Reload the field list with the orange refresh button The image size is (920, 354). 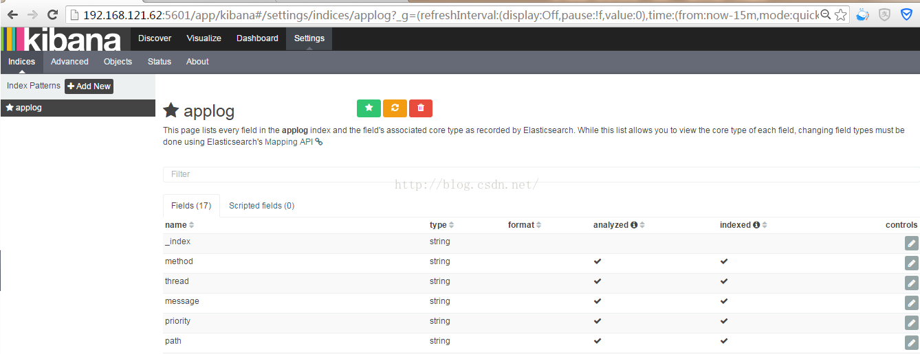coord(395,108)
